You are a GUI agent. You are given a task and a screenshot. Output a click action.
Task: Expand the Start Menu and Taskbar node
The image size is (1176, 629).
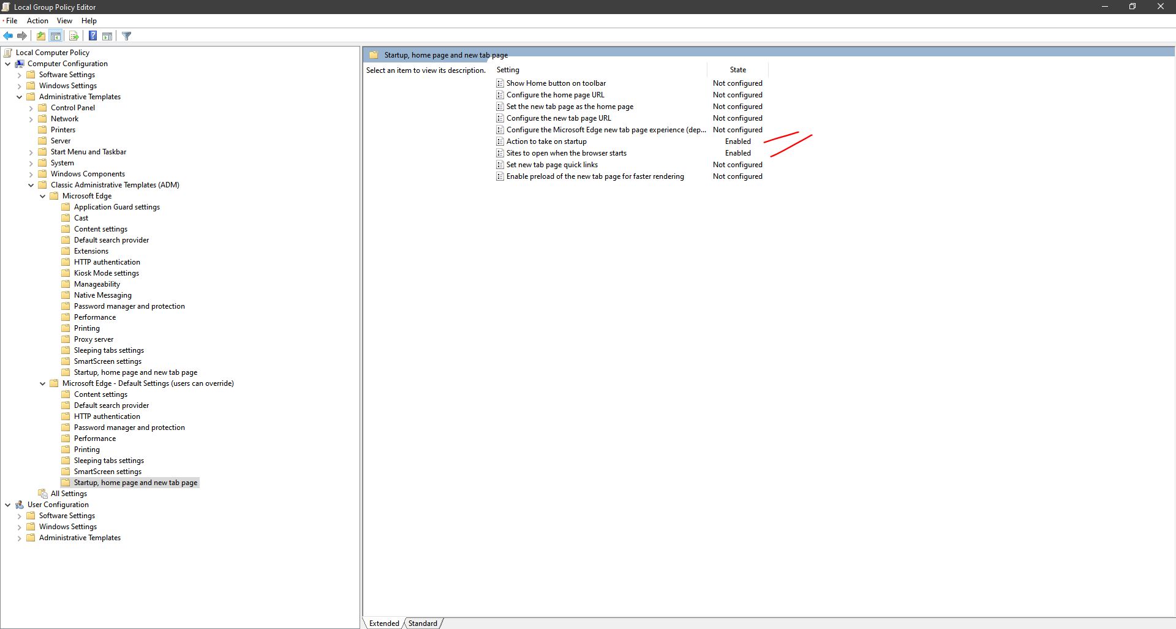point(31,152)
